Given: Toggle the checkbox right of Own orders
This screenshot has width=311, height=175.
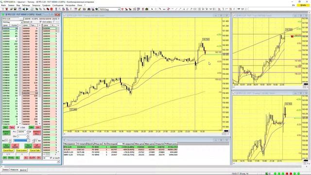Looking at the screenshot, I should (x=54, y=22).
